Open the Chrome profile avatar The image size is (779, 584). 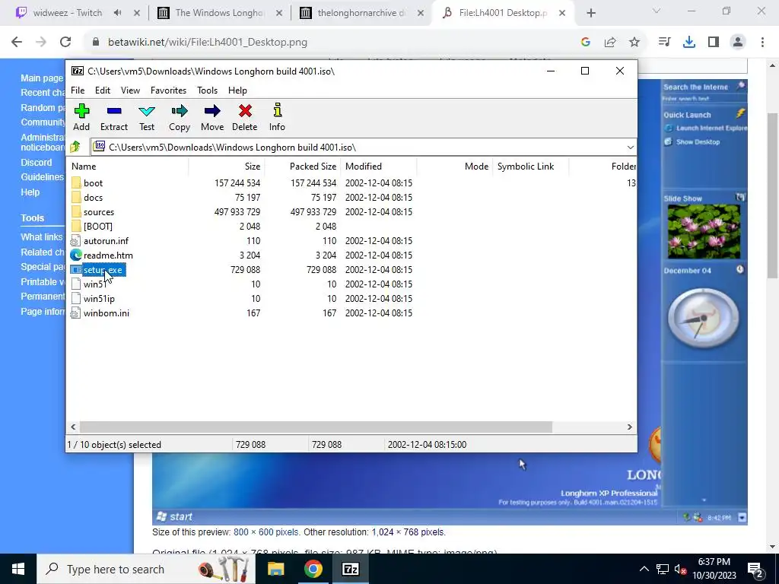738,43
